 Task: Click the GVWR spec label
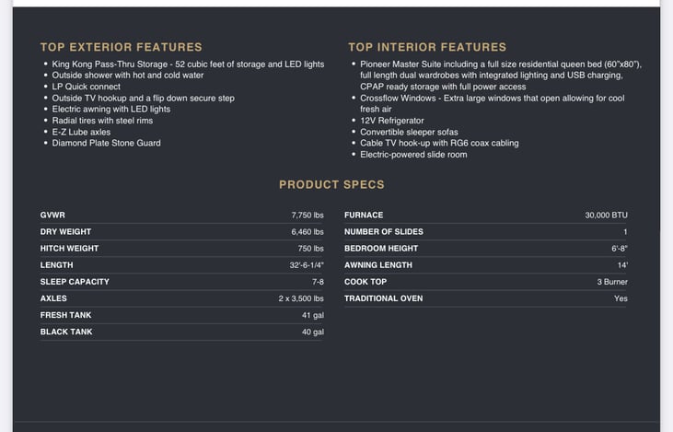point(52,215)
